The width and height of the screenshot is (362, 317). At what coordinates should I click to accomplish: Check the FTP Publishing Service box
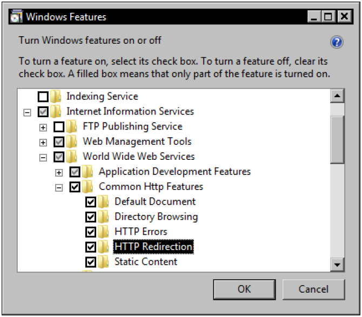(x=59, y=127)
